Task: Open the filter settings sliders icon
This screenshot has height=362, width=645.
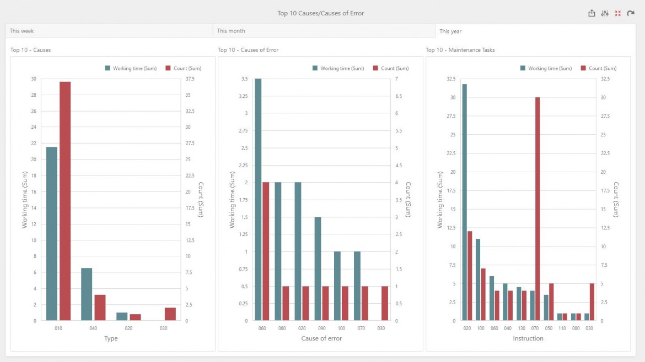Action: [x=605, y=12]
